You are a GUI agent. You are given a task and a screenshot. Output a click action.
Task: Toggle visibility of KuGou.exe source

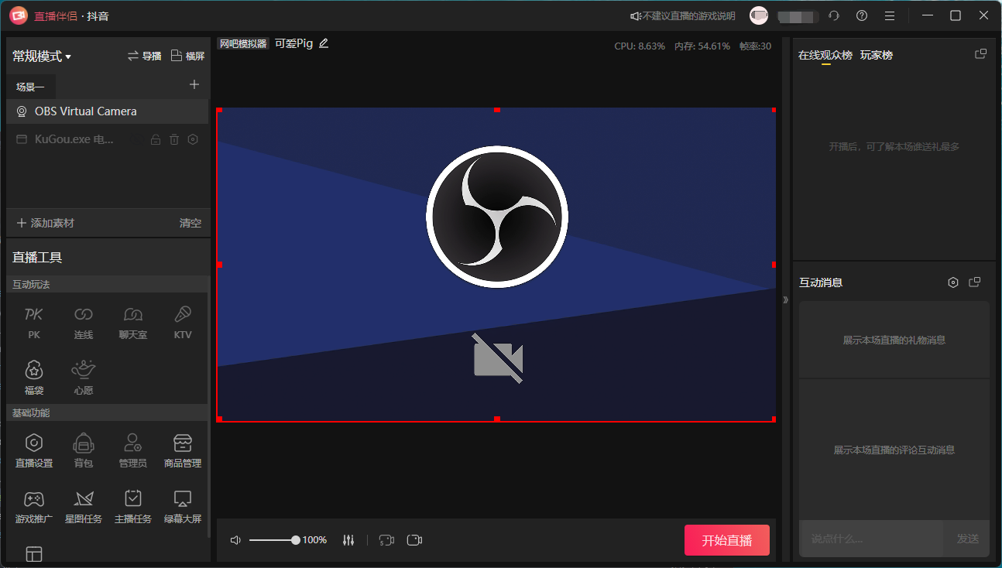[x=136, y=139]
